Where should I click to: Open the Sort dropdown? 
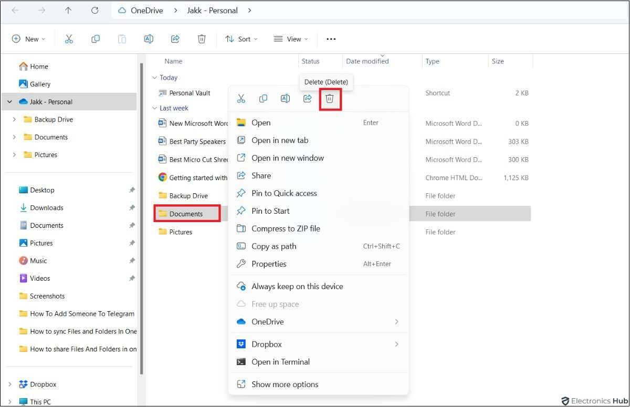(x=241, y=39)
